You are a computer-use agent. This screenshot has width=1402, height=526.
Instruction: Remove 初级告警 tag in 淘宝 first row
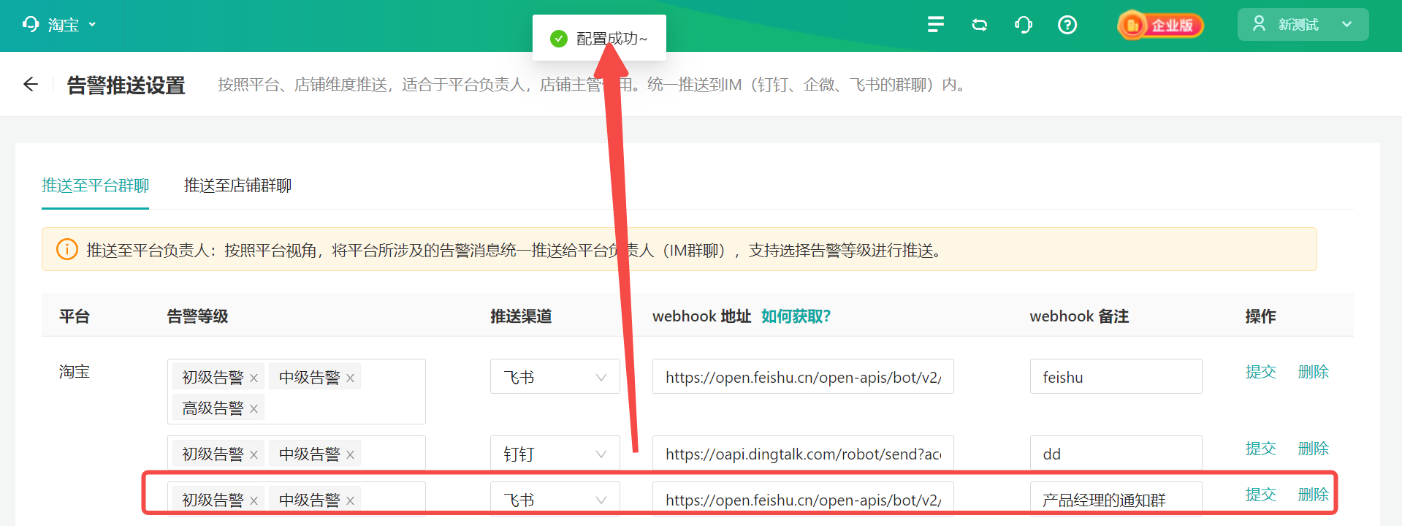pos(254,378)
